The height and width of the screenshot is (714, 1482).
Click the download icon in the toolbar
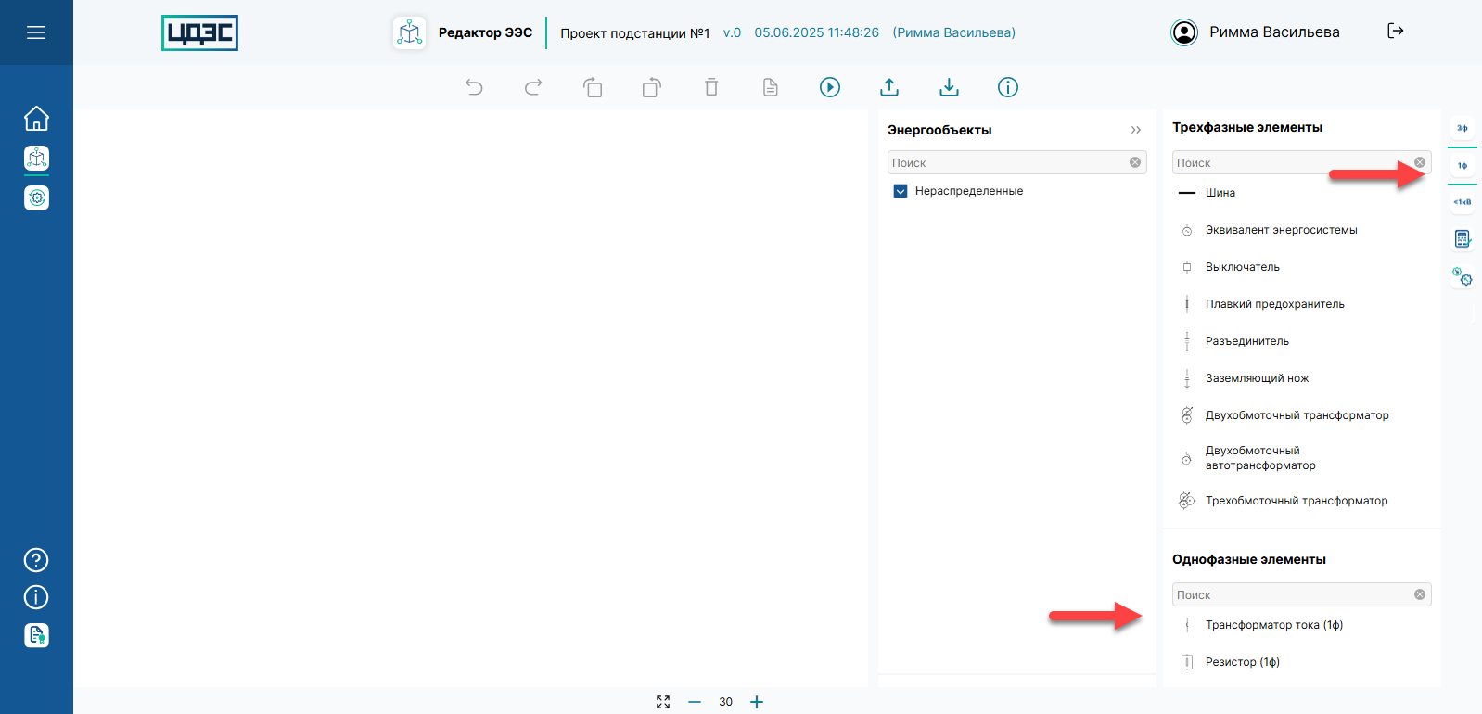click(x=949, y=87)
